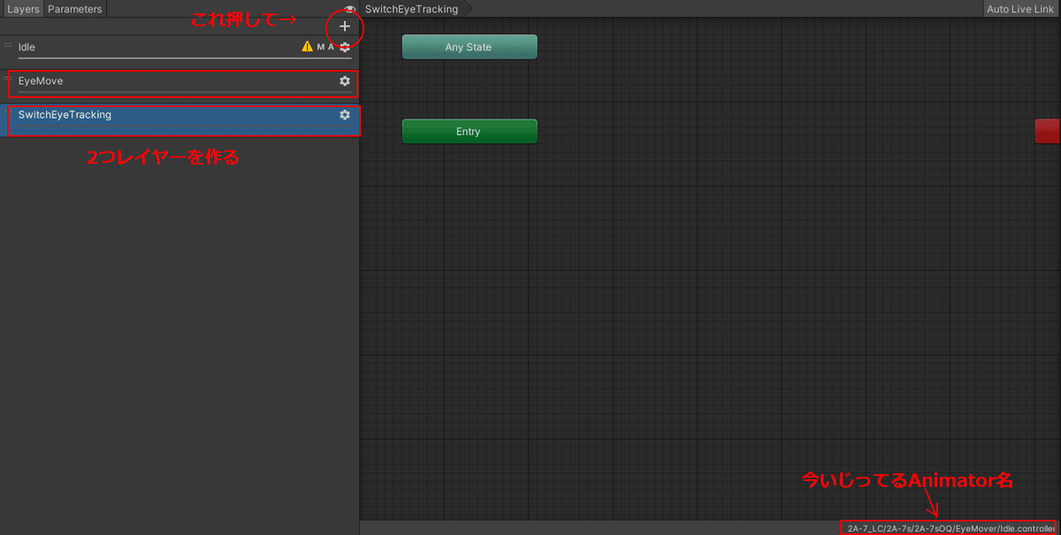This screenshot has height=535, width=1061.
Task: Click SwitchEyeTracking breadcrumb in graph header
Action: [x=411, y=9]
